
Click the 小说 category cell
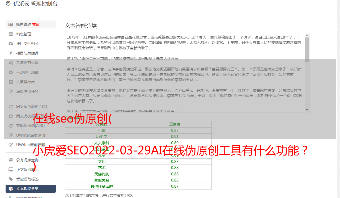(x=102, y=130)
